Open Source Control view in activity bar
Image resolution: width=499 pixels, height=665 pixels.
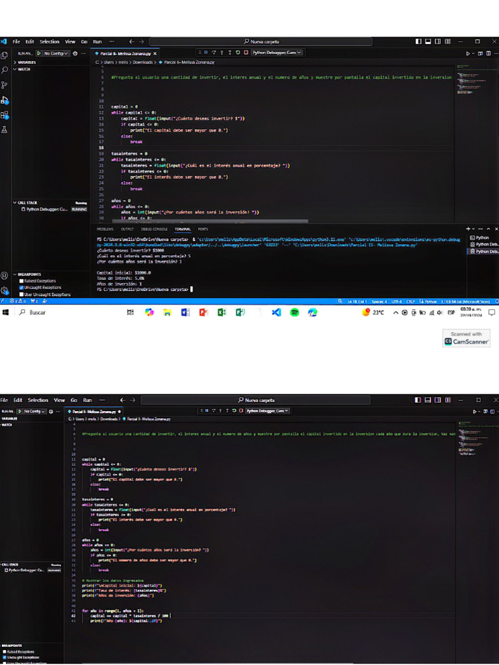pyautogui.click(x=5, y=84)
